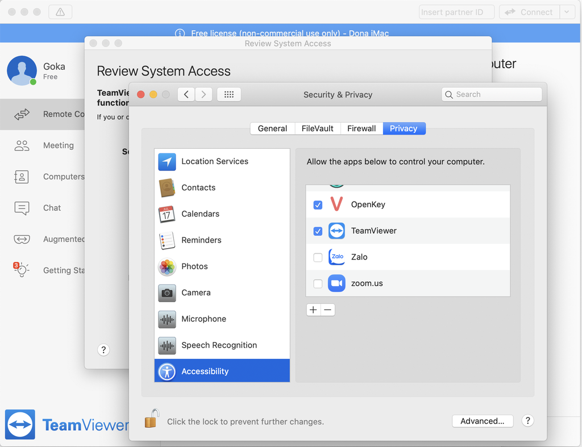The width and height of the screenshot is (582, 447).
Task: Click the Connect button in TeamViewer
Action: [530, 12]
